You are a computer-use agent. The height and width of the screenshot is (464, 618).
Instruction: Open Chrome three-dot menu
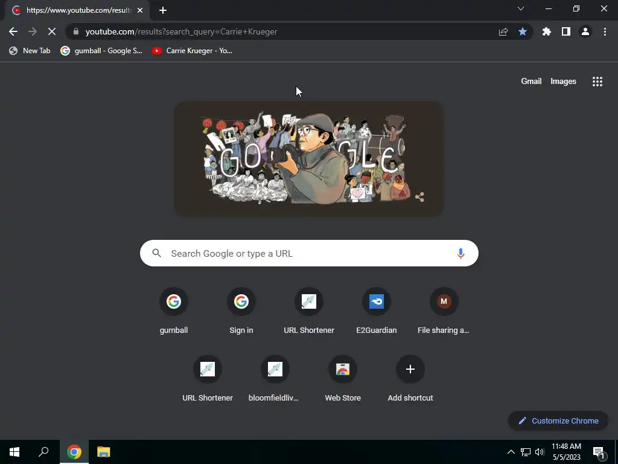[x=605, y=31]
